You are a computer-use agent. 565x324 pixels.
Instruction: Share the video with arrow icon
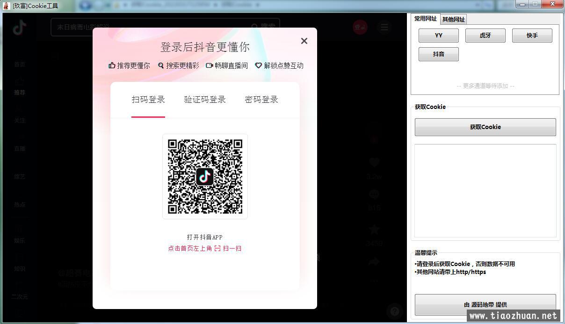click(x=374, y=262)
